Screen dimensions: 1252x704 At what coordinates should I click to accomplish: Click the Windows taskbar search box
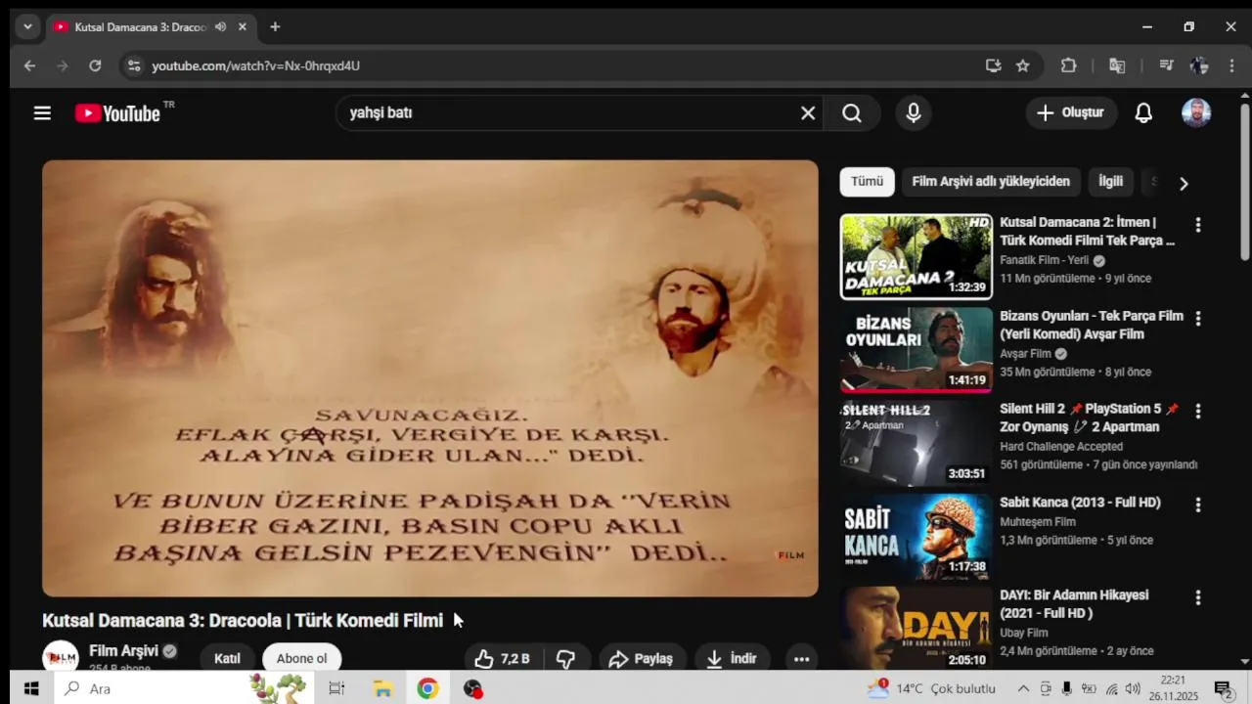tap(184, 688)
